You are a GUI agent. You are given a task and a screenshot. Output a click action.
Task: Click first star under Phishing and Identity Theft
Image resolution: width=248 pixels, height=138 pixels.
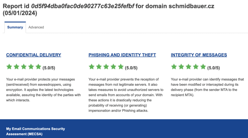point(92,67)
